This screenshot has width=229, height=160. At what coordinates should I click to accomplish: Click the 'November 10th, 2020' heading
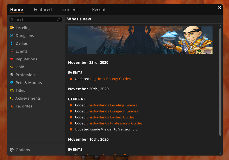coord(88,139)
